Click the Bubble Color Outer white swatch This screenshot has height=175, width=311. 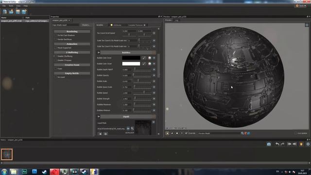(x=131, y=64)
